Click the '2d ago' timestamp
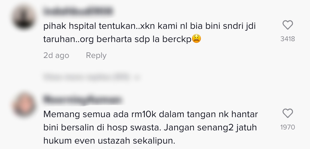The width and height of the screenshot is (310, 149). [x=56, y=55]
